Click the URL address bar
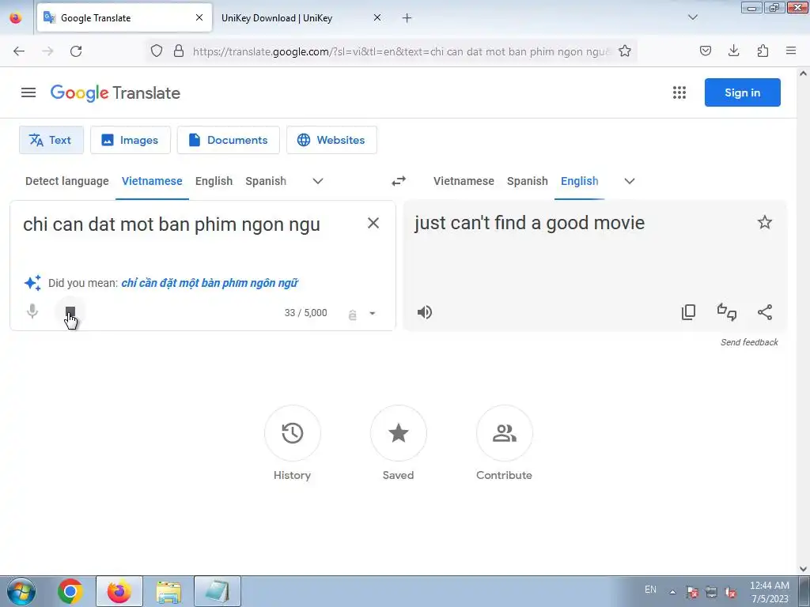The height and width of the screenshot is (607, 810). [x=401, y=51]
